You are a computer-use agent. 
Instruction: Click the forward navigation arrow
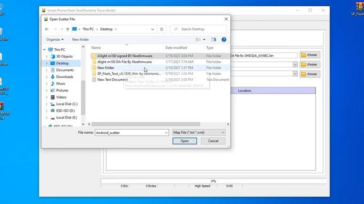(55, 29)
